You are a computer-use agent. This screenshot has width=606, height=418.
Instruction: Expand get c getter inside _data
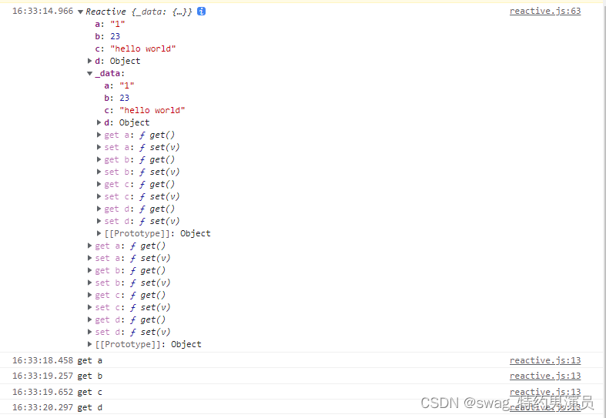pyautogui.click(x=99, y=185)
